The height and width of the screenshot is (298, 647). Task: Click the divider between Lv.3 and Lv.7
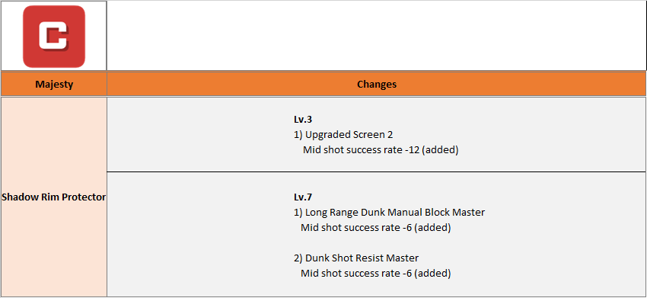pyautogui.click(x=376, y=171)
